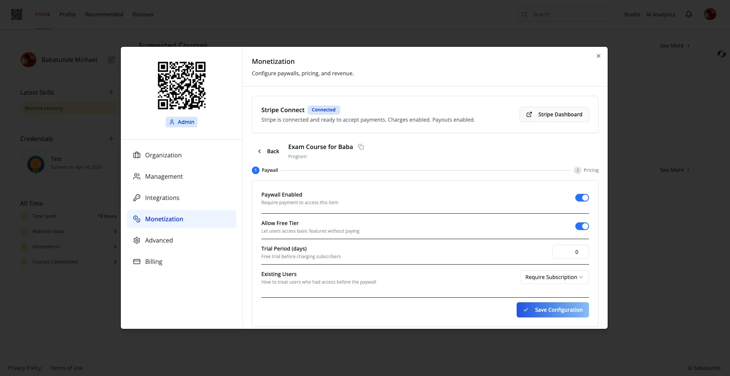Open the Stripe Dashboard
This screenshot has width=730, height=376.
coord(554,114)
